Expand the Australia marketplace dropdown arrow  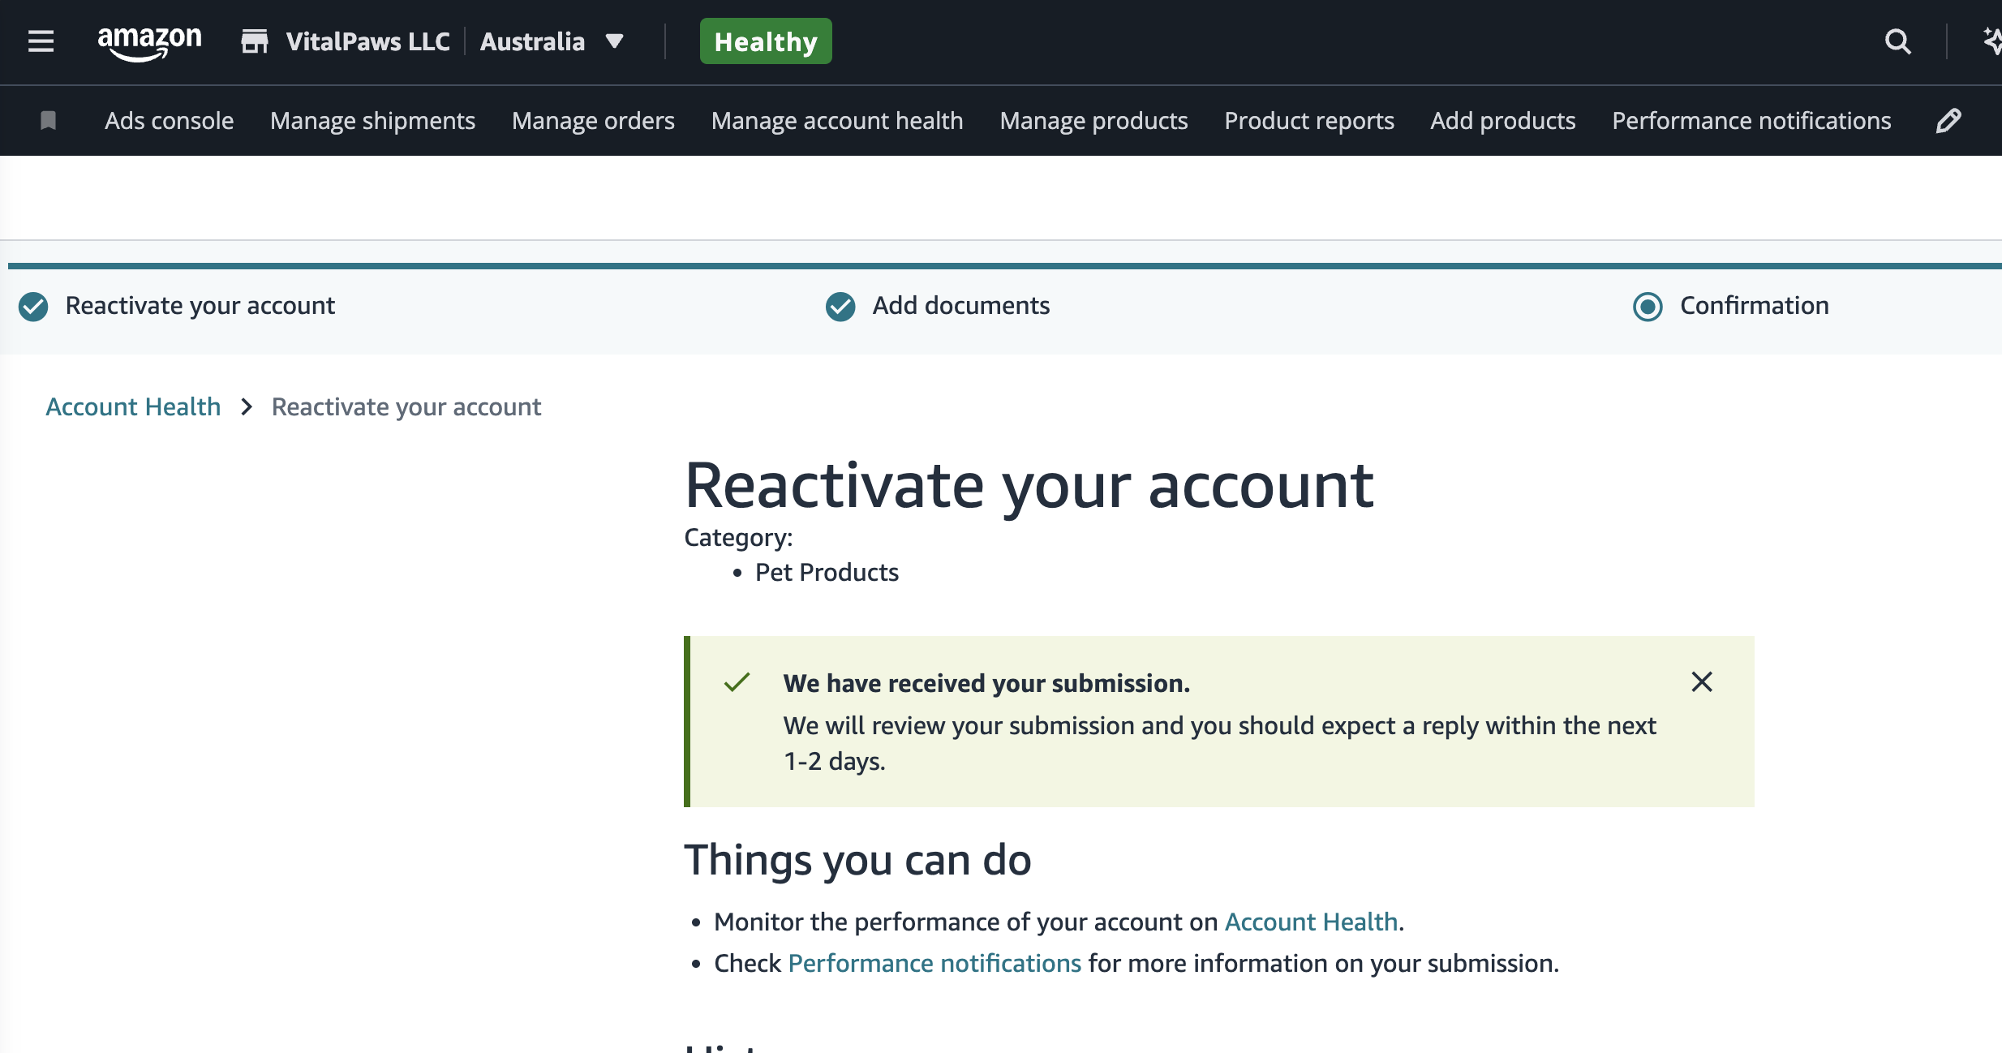(x=614, y=41)
